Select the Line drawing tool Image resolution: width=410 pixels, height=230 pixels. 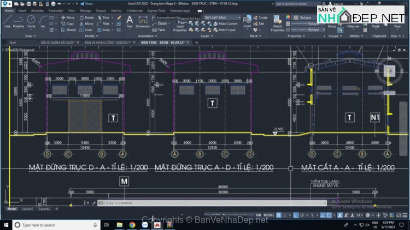click(7, 21)
